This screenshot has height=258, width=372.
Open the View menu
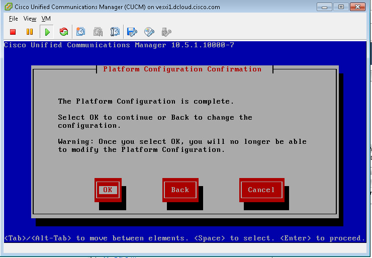click(30, 19)
